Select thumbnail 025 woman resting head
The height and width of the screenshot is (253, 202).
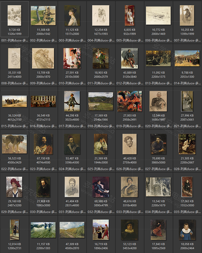[101, 144]
